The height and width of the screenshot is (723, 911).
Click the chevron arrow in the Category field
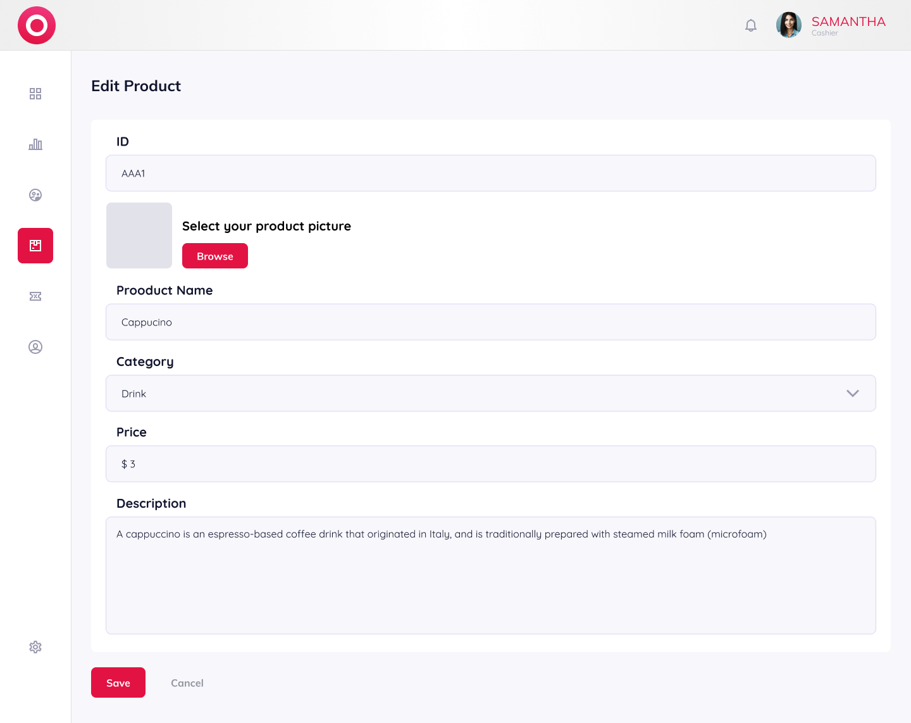(853, 393)
